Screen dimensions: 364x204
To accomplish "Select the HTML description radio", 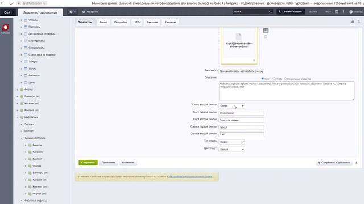I will pos(274,79).
